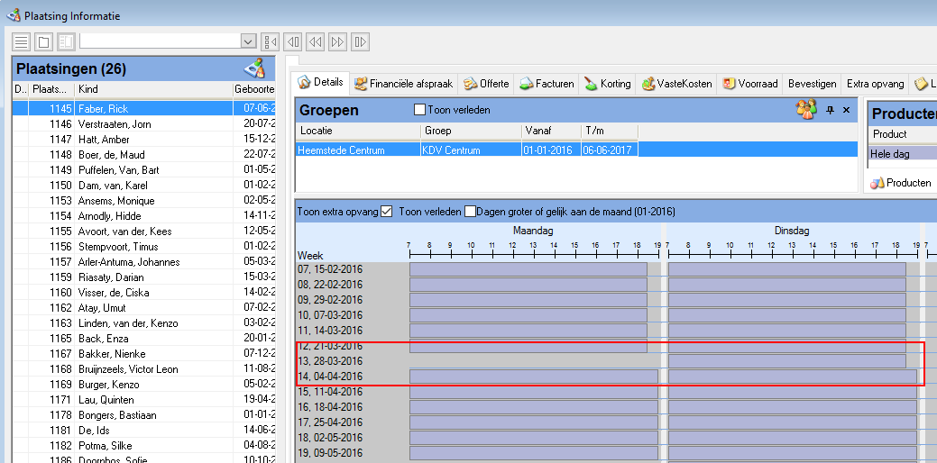This screenshot has width=937, height=463.
Task: Click the rewind double-arrow navigation icon
Action: click(315, 41)
